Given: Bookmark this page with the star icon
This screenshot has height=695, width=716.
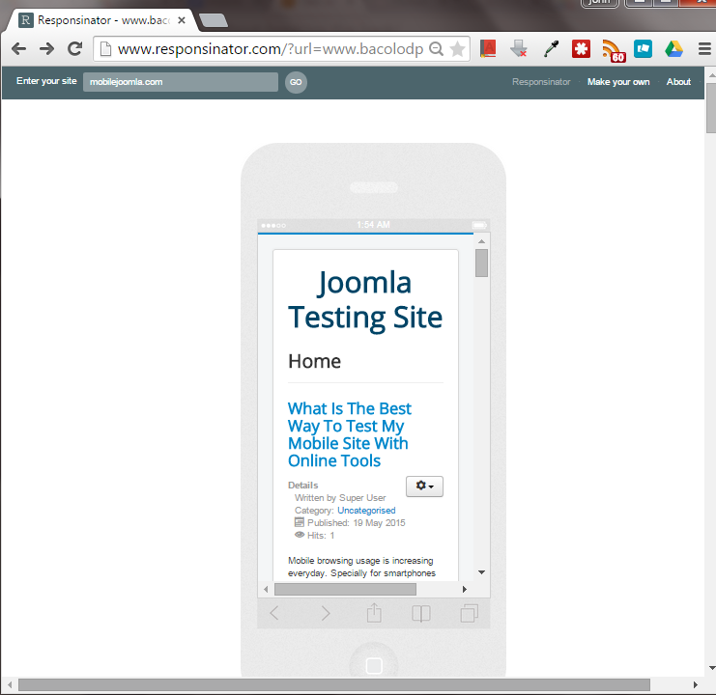Looking at the screenshot, I should 457,49.
